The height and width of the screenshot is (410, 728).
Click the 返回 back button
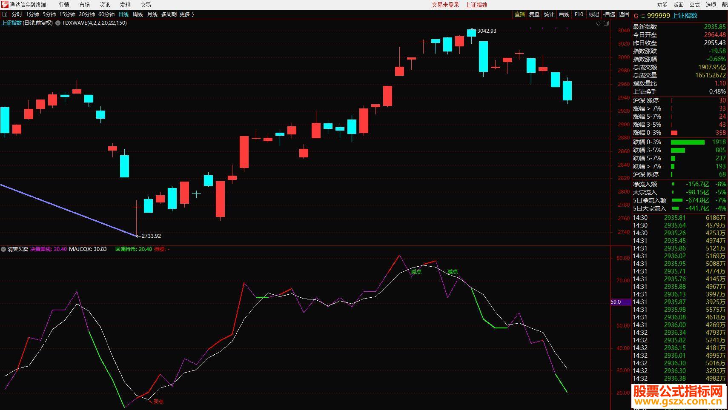coord(624,14)
